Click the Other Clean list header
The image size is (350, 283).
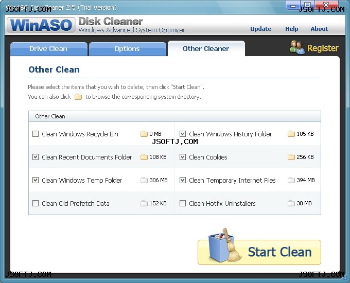pyautogui.click(x=174, y=116)
